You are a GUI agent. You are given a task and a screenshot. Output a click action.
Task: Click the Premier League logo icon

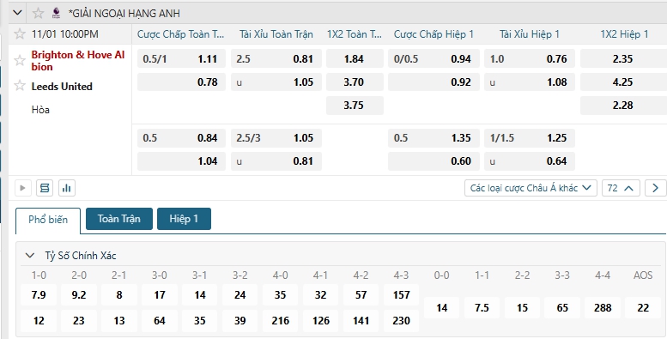pos(56,13)
